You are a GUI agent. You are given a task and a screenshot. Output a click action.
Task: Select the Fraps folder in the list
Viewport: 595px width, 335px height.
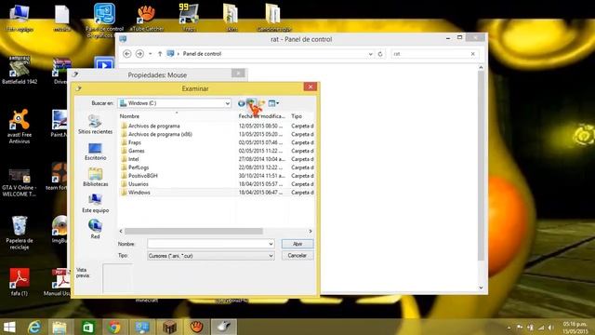click(x=131, y=142)
